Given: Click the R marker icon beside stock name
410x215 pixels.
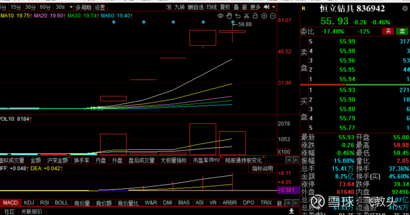Looking at the screenshot, I should (304, 9).
